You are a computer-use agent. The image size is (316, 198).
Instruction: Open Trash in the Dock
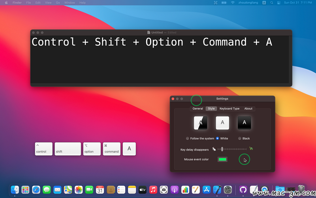(301, 190)
